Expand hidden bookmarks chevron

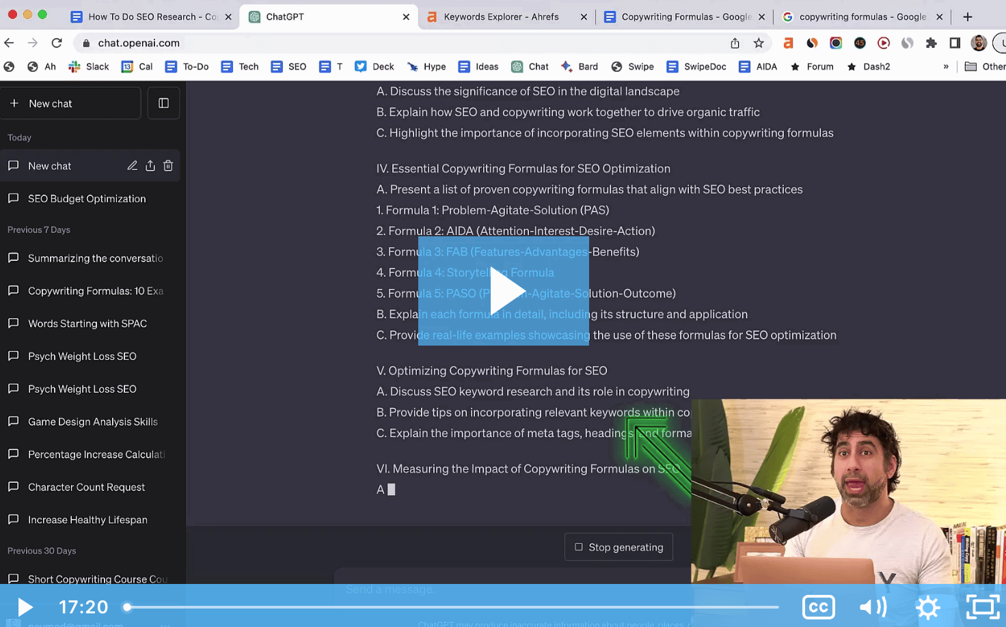click(946, 66)
